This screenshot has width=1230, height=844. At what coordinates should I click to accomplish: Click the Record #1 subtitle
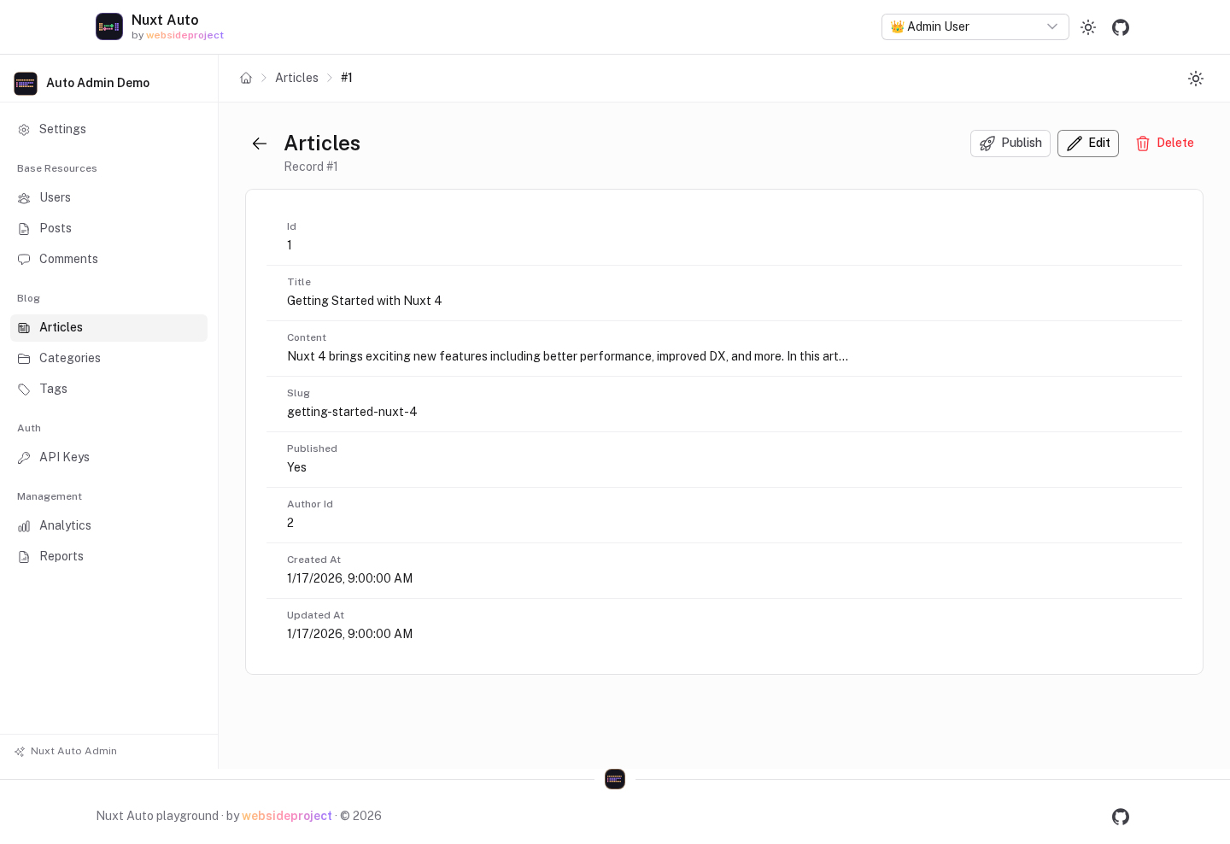pos(311,167)
